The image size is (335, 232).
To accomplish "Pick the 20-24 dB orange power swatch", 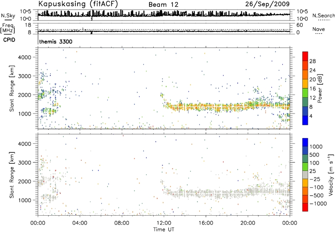I will click(x=305, y=75).
